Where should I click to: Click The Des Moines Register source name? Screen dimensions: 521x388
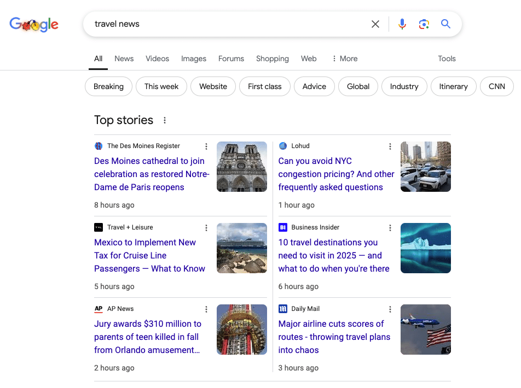(143, 146)
